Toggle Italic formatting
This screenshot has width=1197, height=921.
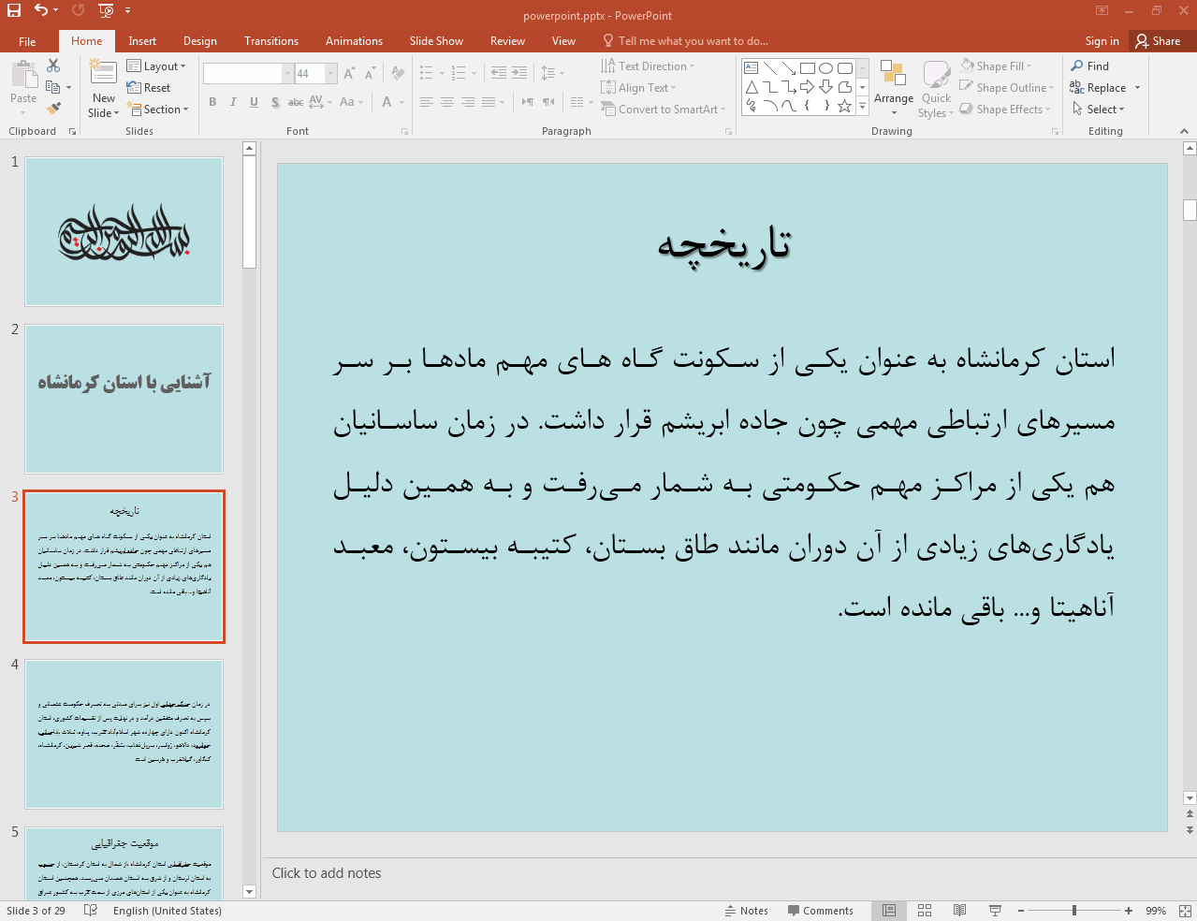tap(233, 102)
